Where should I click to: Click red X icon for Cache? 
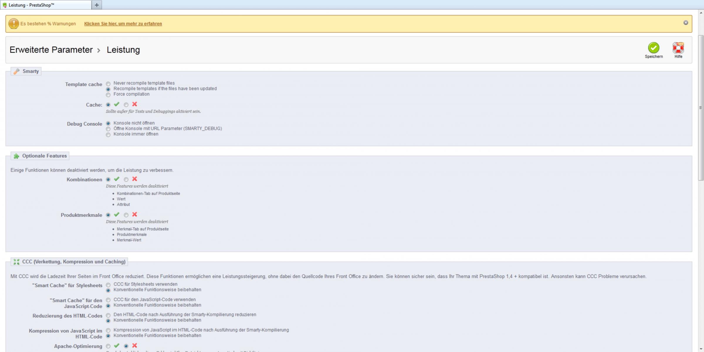click(x=135, y=104)
